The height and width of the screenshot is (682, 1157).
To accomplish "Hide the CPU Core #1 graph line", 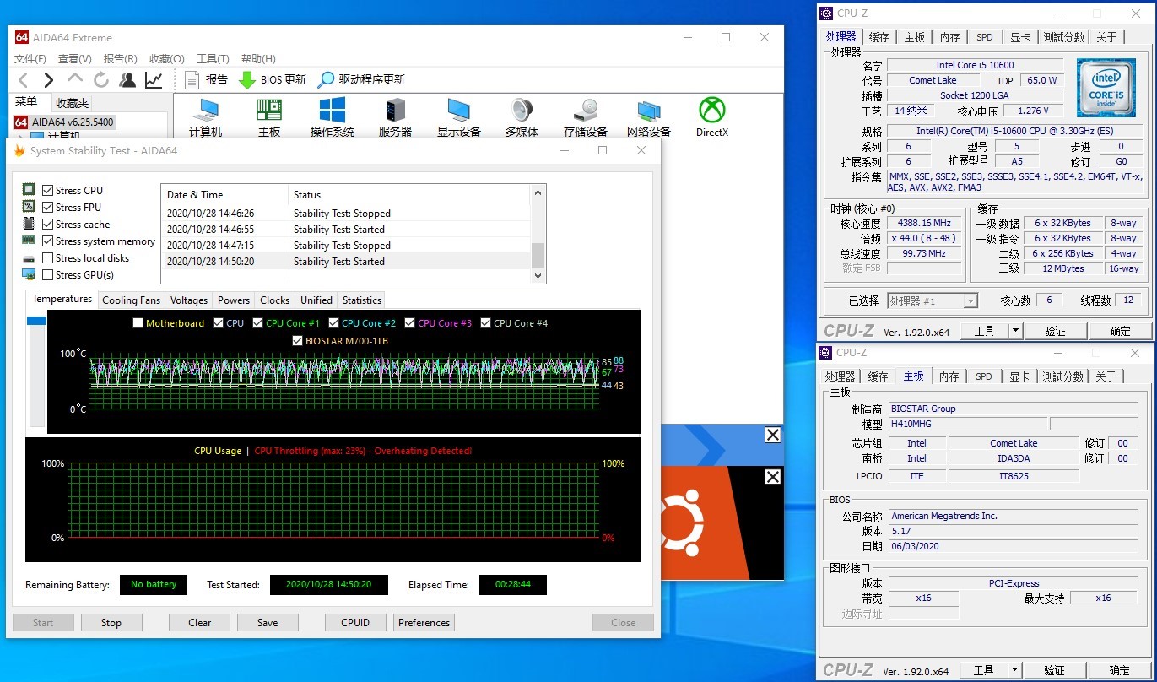I will (258, 323).
